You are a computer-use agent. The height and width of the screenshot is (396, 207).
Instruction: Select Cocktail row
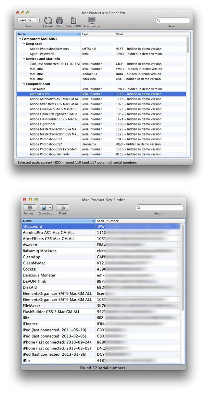point(101,269)
